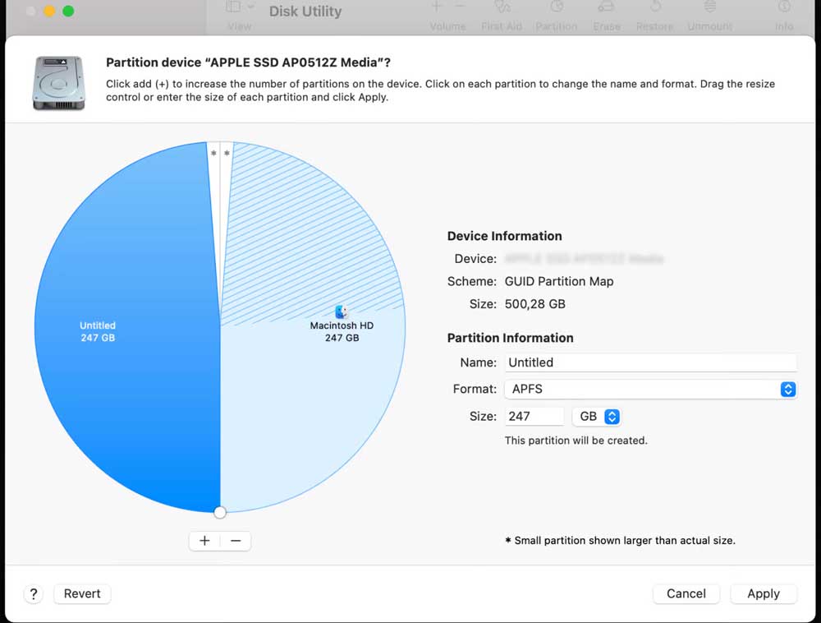
Task: Open the View sidebar toolbar menu
Action: click(x=239, y=7)
